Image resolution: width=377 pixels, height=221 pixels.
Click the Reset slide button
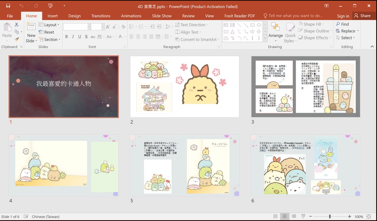click(x=46, y=32)
